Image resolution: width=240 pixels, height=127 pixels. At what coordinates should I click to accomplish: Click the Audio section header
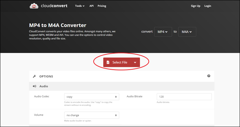[122, 86]
